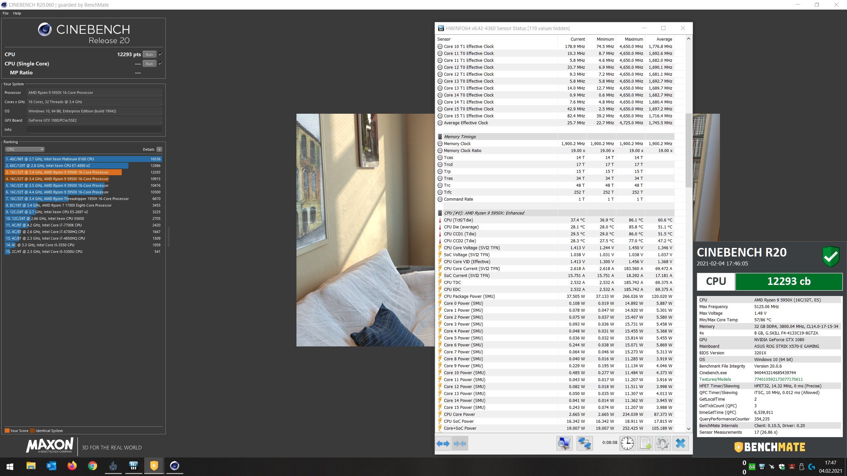Screen dimensions: 847x476
Task: Run the CPU multi-core benchmark
Action: coord(149,55)
